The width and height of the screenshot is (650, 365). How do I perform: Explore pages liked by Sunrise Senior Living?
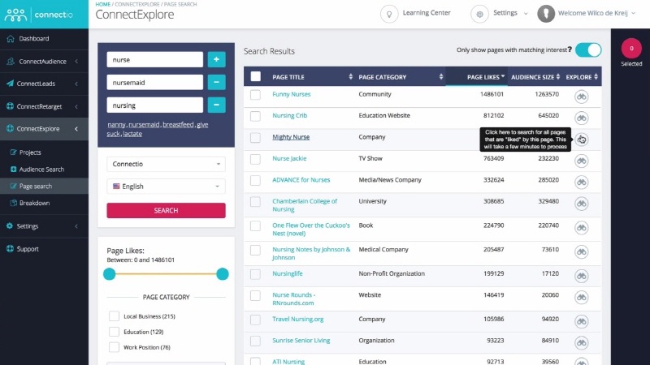pos(582,343)
